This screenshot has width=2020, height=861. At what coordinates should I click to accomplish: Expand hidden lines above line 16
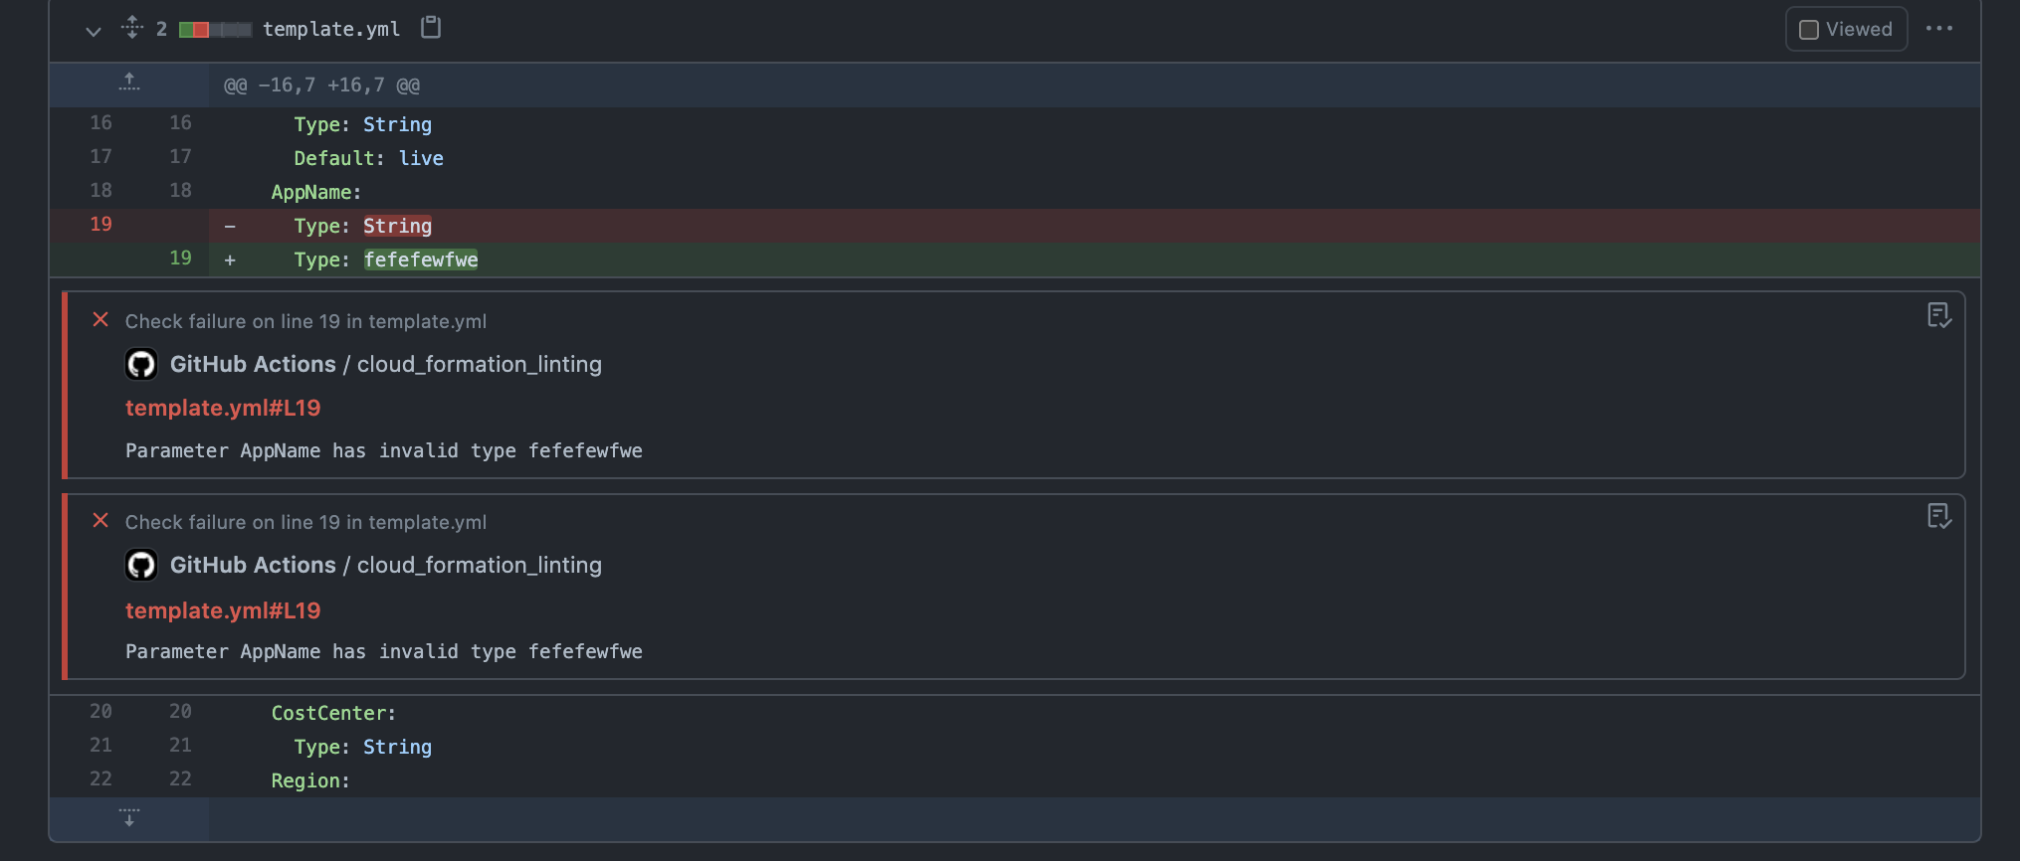coord(129,84)
